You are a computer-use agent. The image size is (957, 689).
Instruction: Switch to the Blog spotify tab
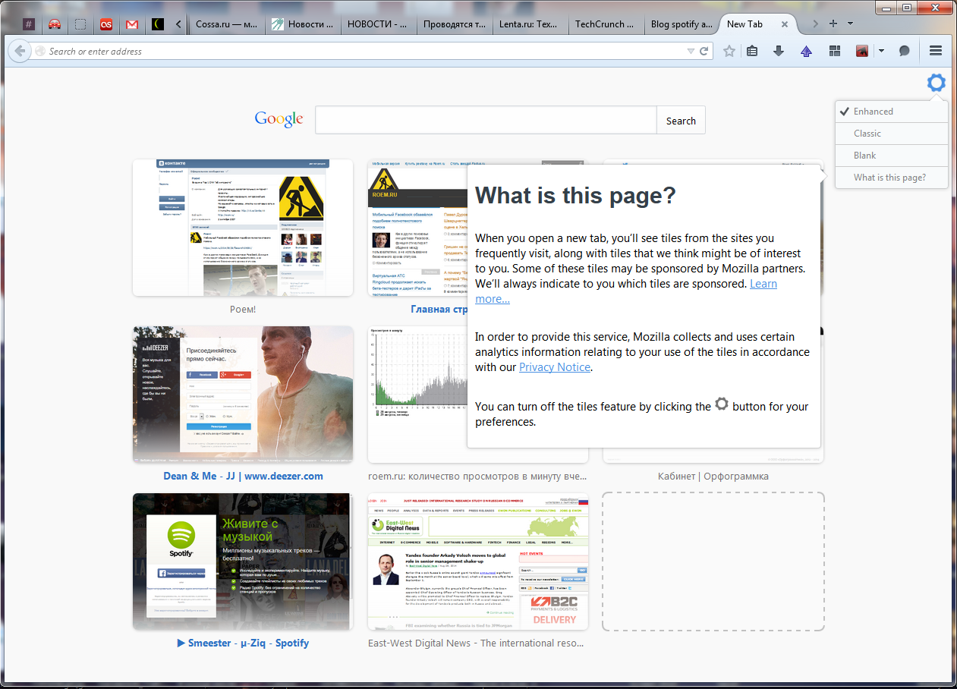(x=682, y=24)
